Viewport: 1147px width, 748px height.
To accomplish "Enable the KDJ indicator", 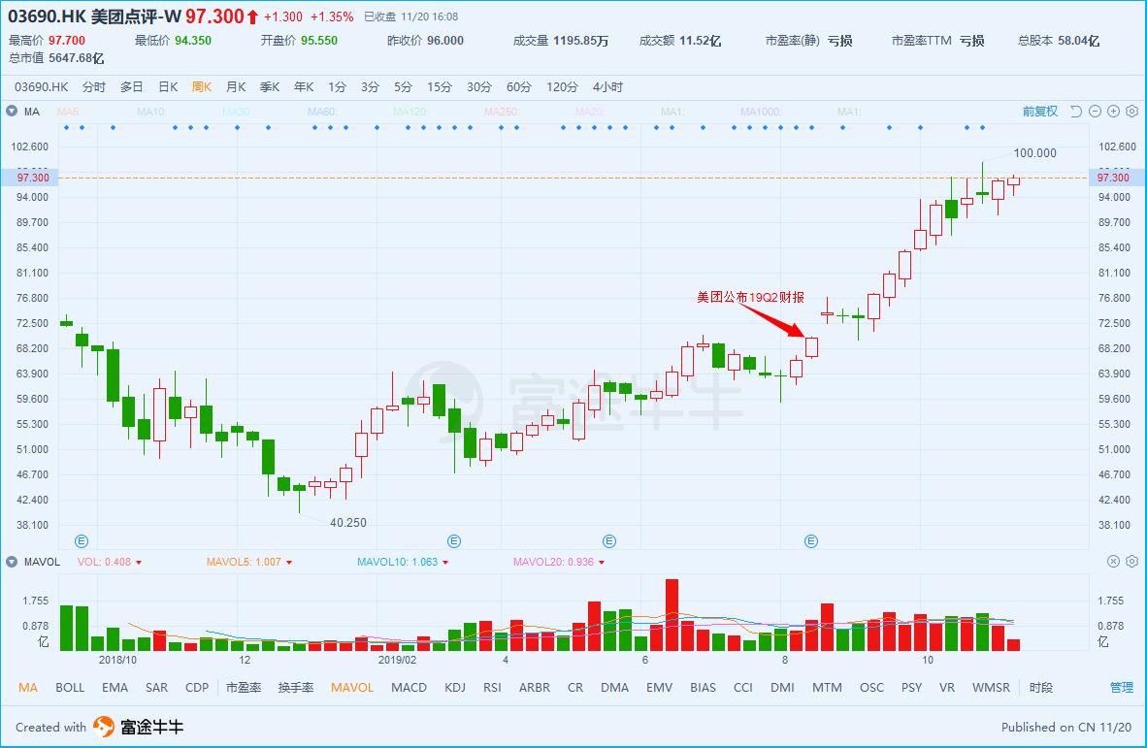I will click(455, 687).
